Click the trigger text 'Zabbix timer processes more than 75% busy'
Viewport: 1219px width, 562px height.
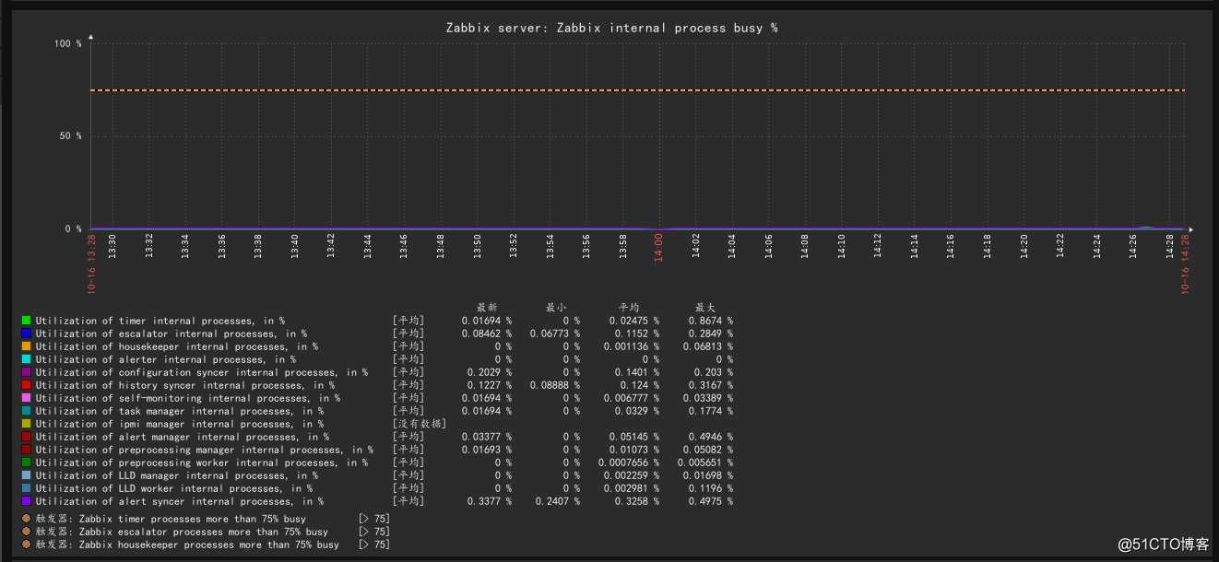(193, 519)
